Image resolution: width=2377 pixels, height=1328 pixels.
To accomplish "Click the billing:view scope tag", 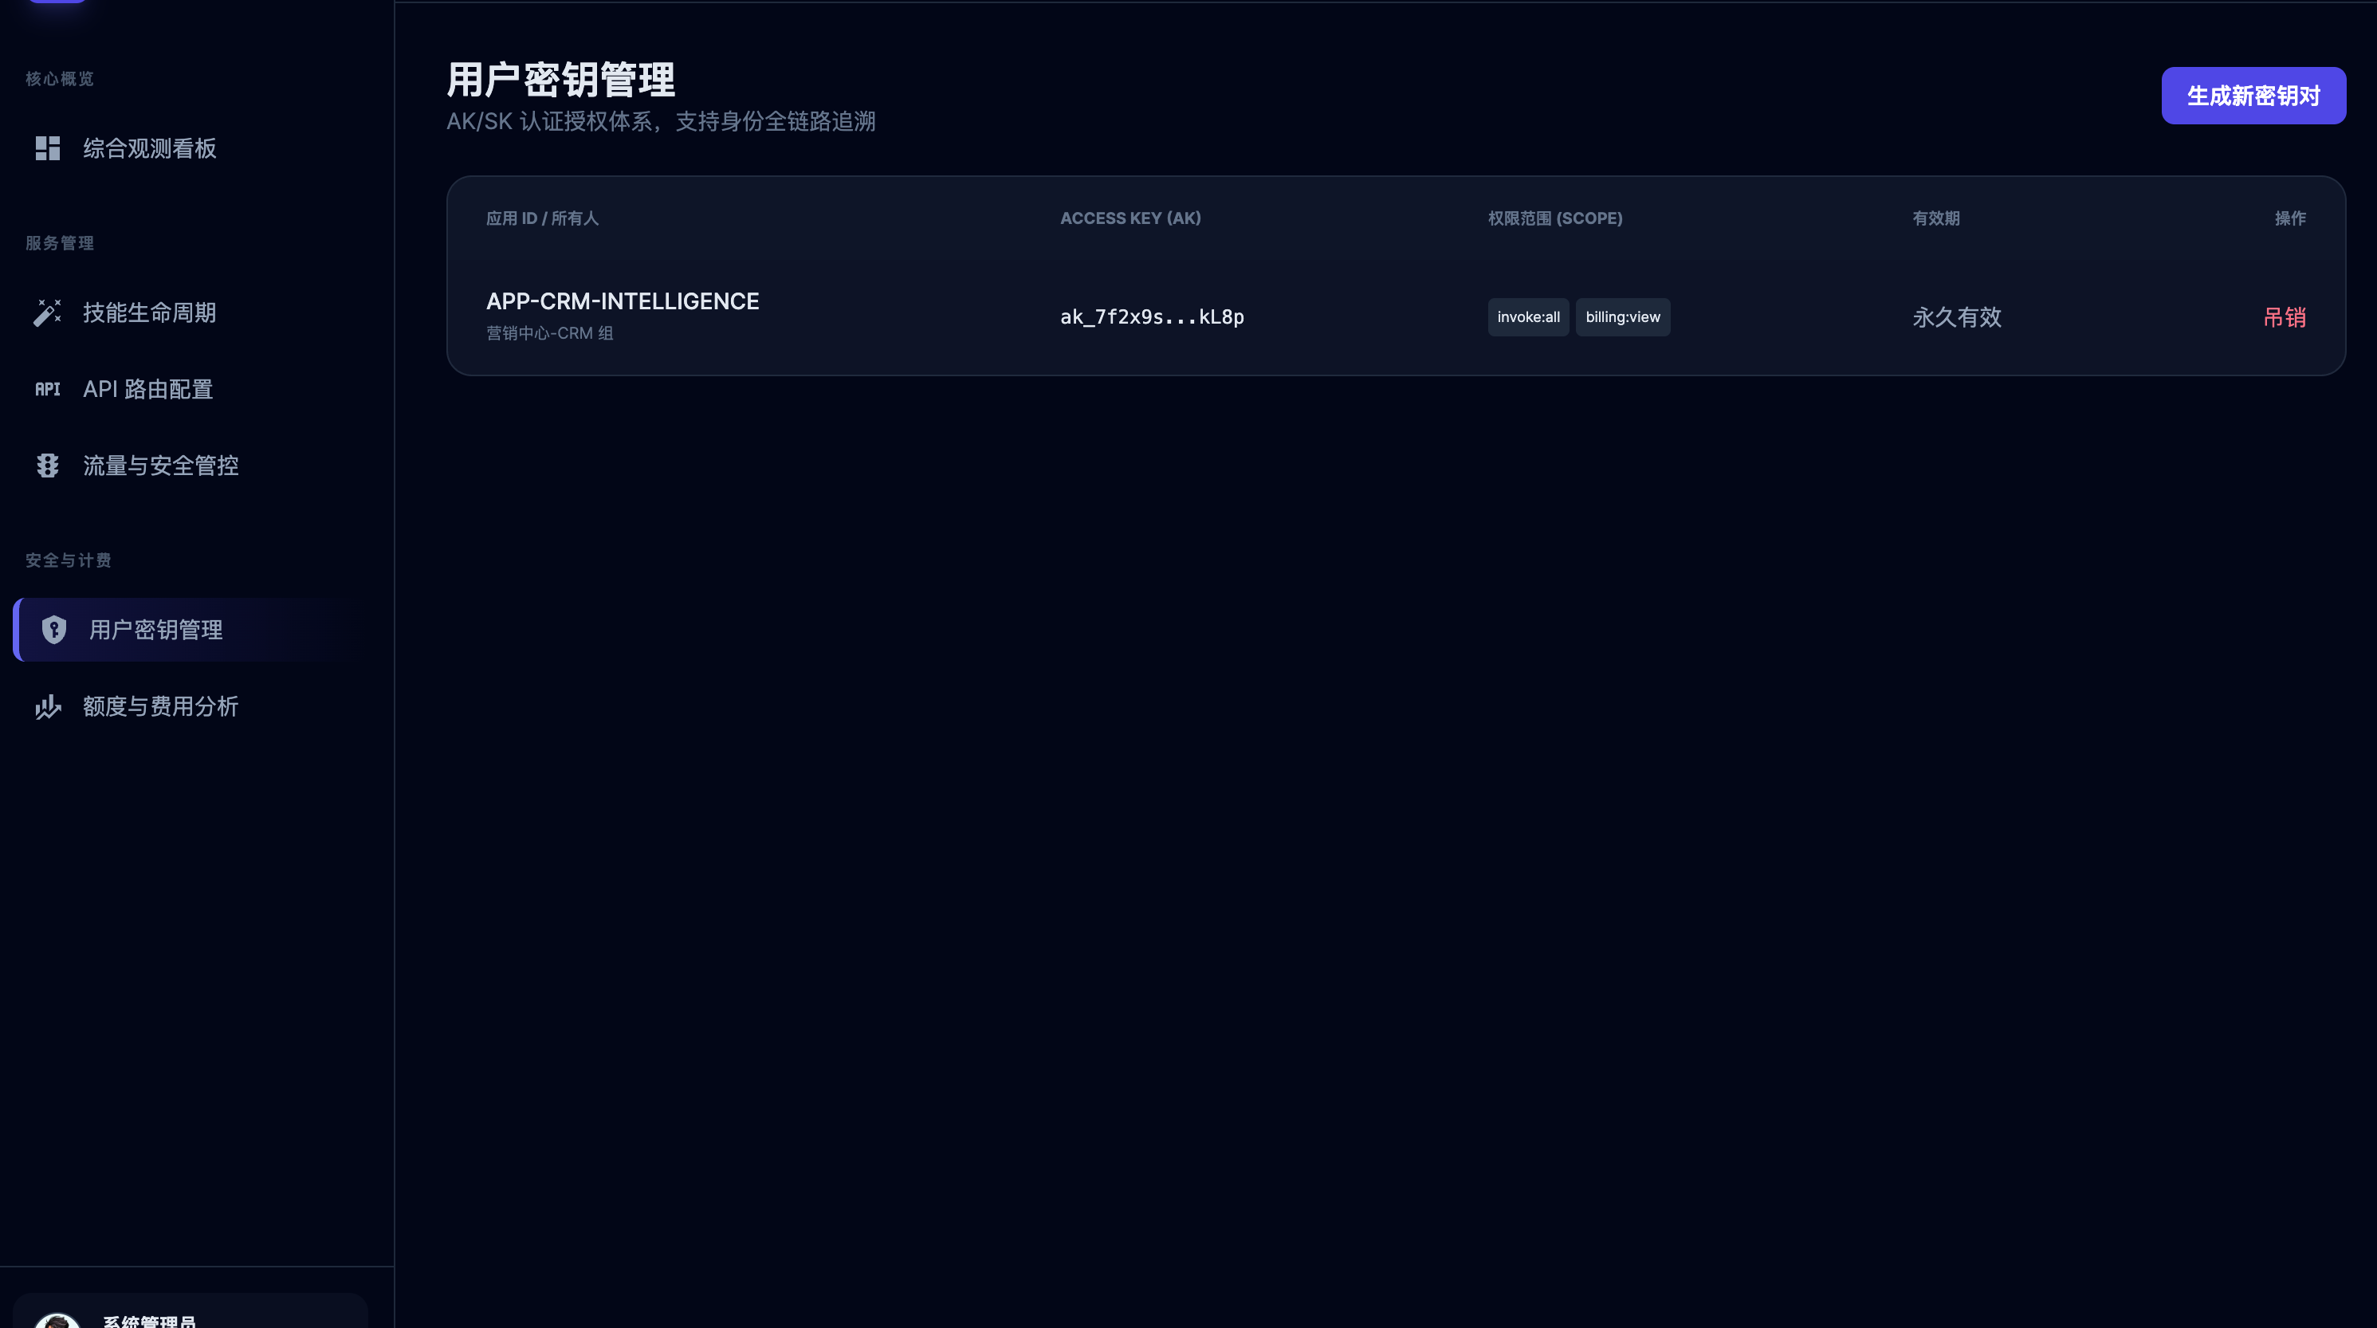I will 1622,317.
